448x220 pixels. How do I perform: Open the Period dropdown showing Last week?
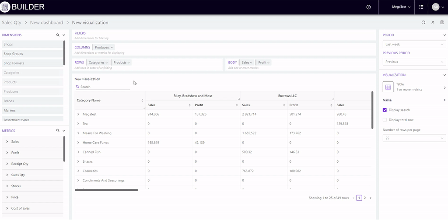pos(414,45)
